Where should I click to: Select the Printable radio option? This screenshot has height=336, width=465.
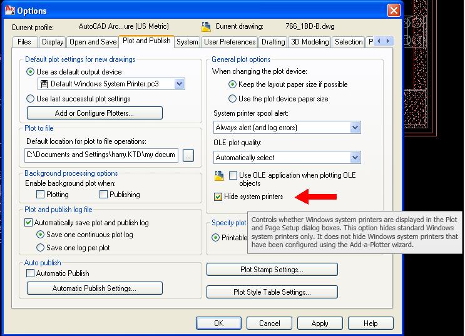pos(215,238)
